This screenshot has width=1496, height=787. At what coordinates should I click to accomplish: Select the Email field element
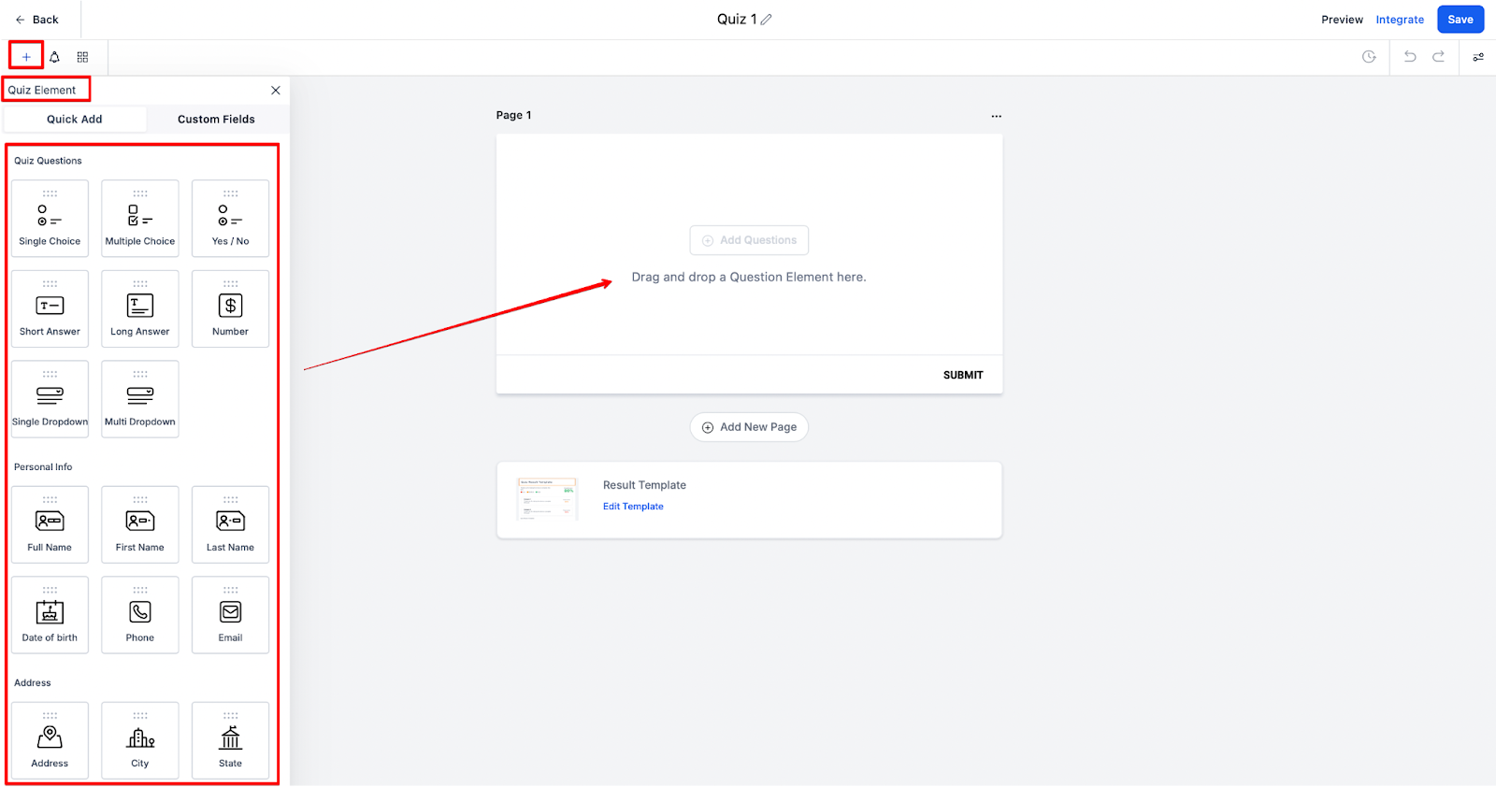pos(230,615)
